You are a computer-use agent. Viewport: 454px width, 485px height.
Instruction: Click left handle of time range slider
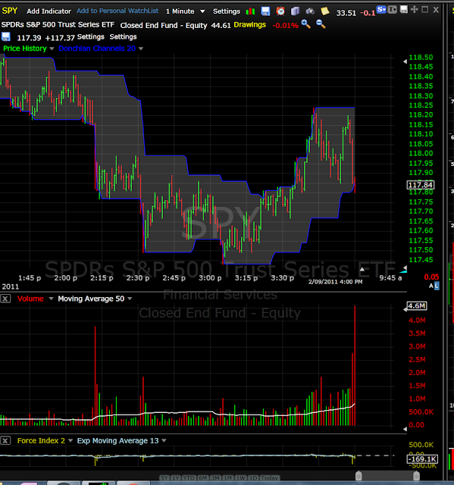pyautogui.click(x=359, y=475)
